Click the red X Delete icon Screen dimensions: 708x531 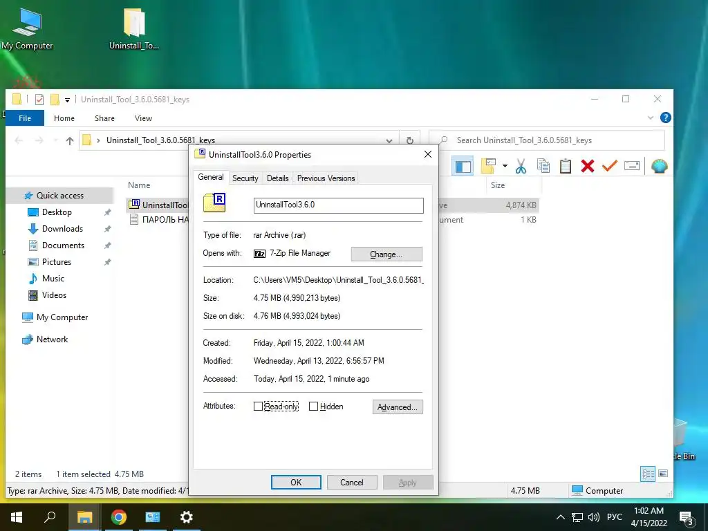click(x=588, y=166)
